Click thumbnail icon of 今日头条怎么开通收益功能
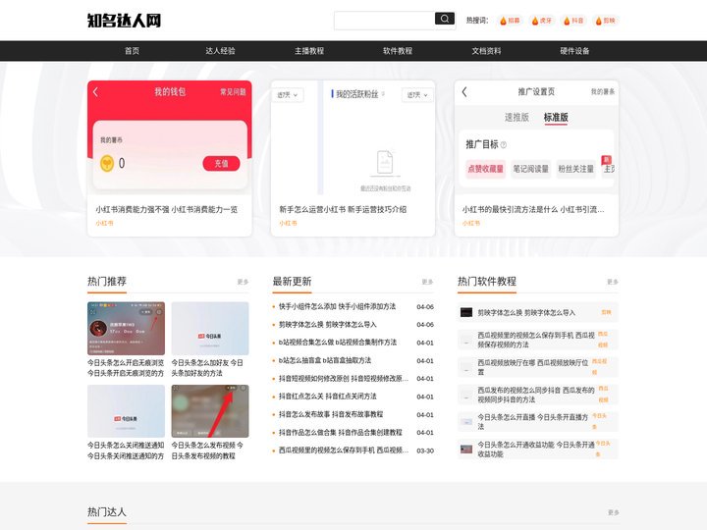 466,450
